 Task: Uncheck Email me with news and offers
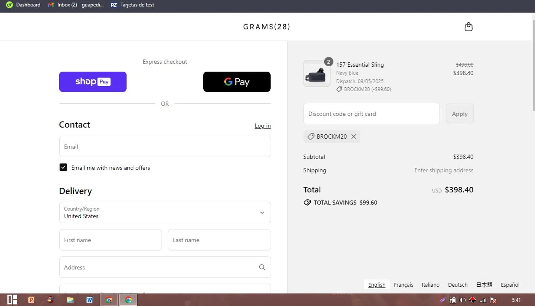[x=63, y=167]
